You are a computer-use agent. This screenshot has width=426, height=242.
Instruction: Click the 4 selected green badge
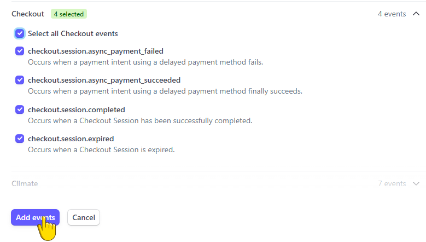pos(69,14)
